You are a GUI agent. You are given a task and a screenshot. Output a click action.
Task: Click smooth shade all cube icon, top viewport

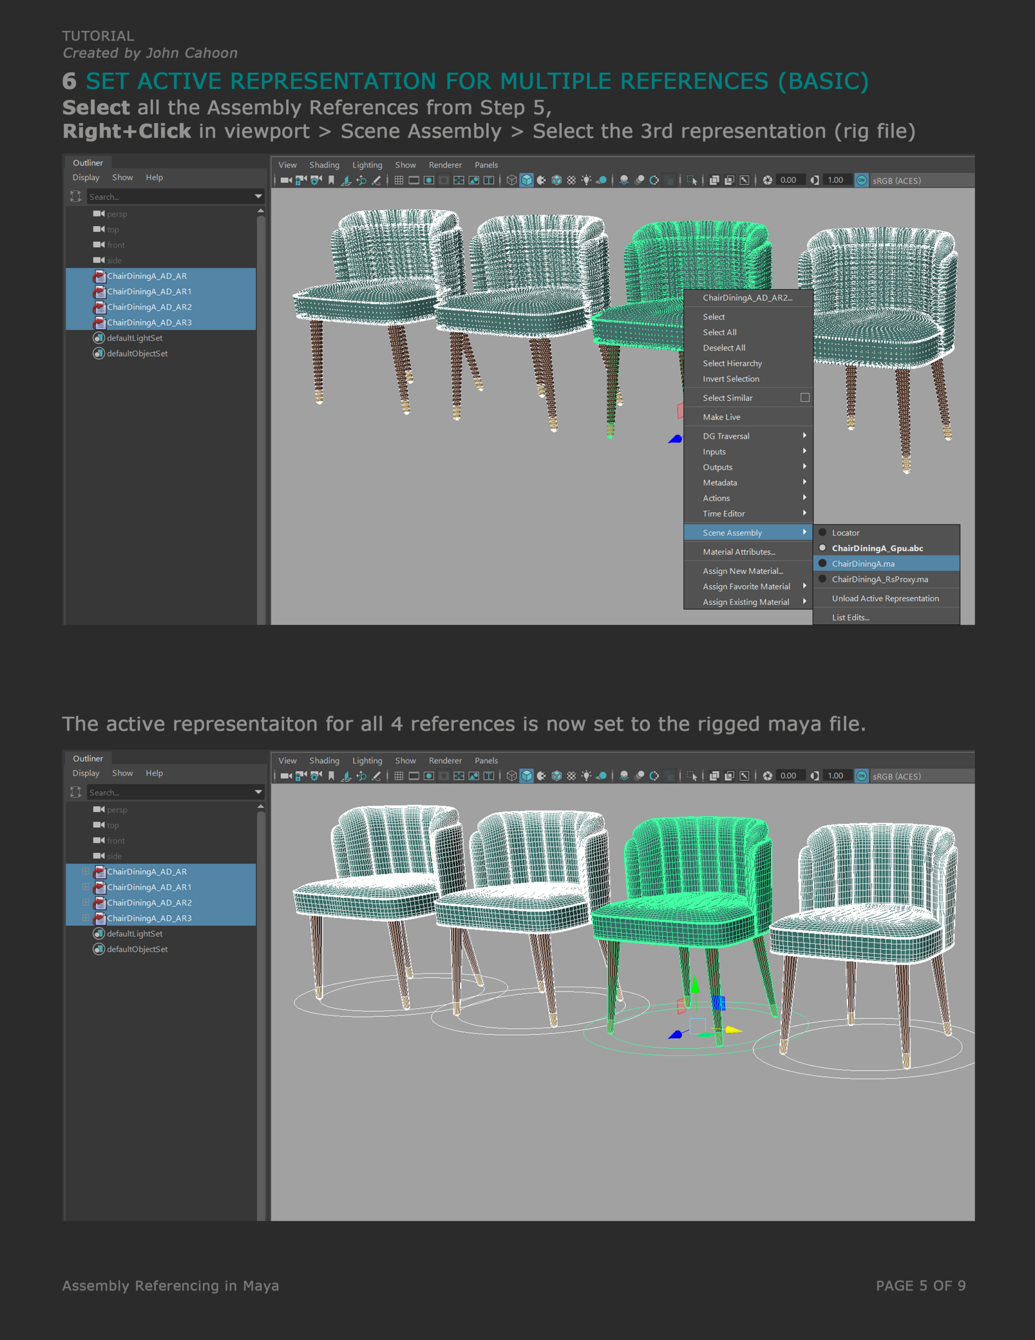(526, 181)
